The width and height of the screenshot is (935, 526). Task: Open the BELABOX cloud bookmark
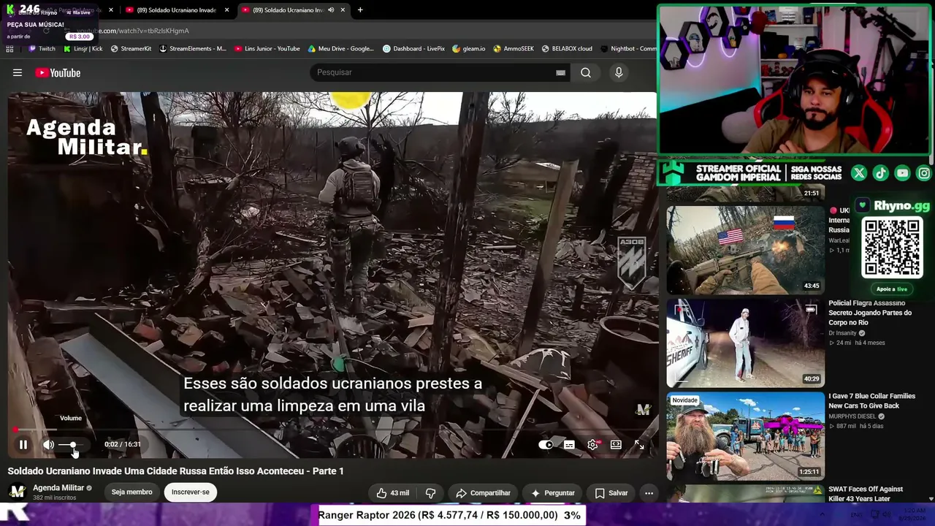[567, 49]
